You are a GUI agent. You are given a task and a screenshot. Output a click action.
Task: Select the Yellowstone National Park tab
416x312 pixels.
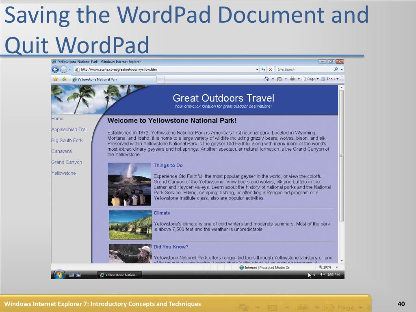[114, 79]
